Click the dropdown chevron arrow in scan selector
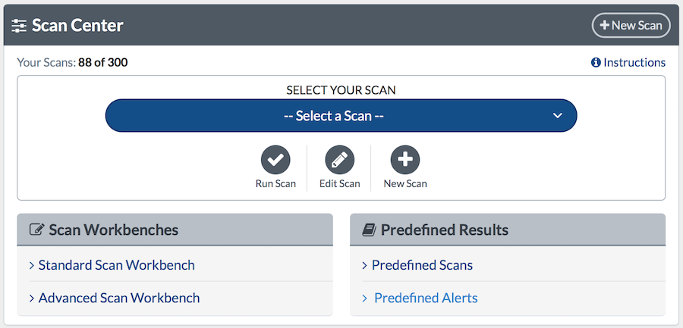The width and height of the screenshot is (683, 328). [557, 116]
